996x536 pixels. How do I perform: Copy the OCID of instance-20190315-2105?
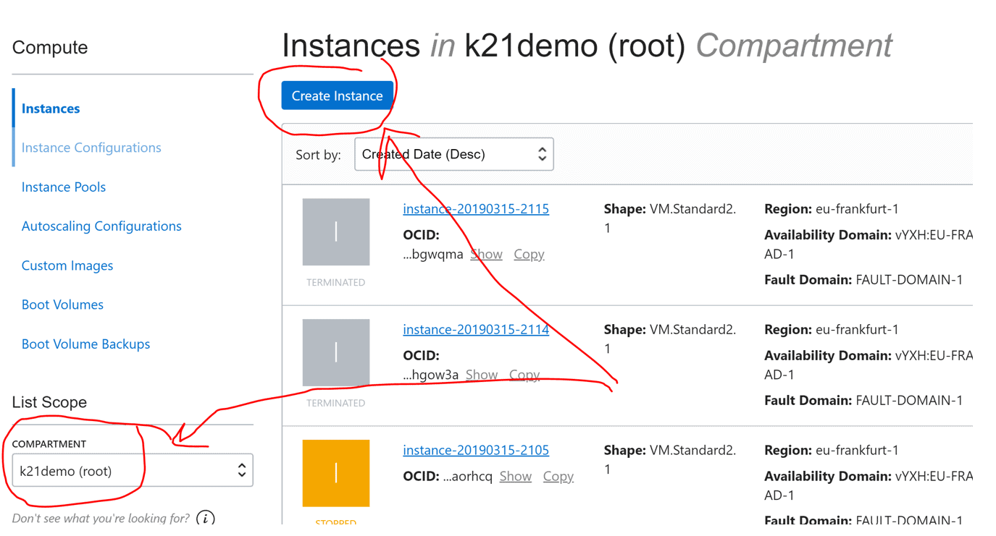coord(558,476)
